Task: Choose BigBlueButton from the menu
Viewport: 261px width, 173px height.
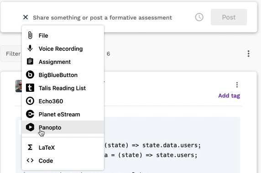Action: coord(63,75)
